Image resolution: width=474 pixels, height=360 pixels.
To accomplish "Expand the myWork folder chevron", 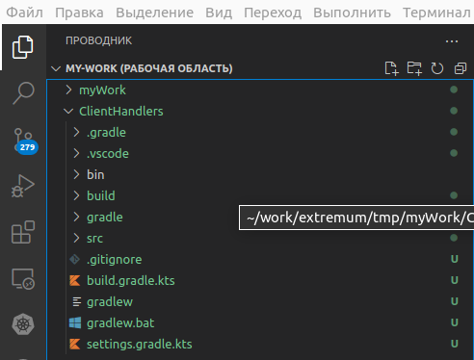I will (x=68, y=90).
